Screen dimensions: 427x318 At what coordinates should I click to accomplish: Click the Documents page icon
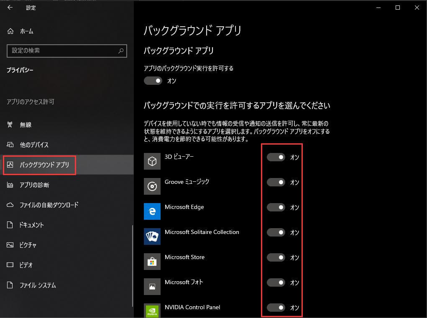click(x=10, y=225)
